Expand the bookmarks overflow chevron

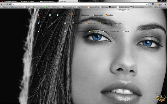151,7
